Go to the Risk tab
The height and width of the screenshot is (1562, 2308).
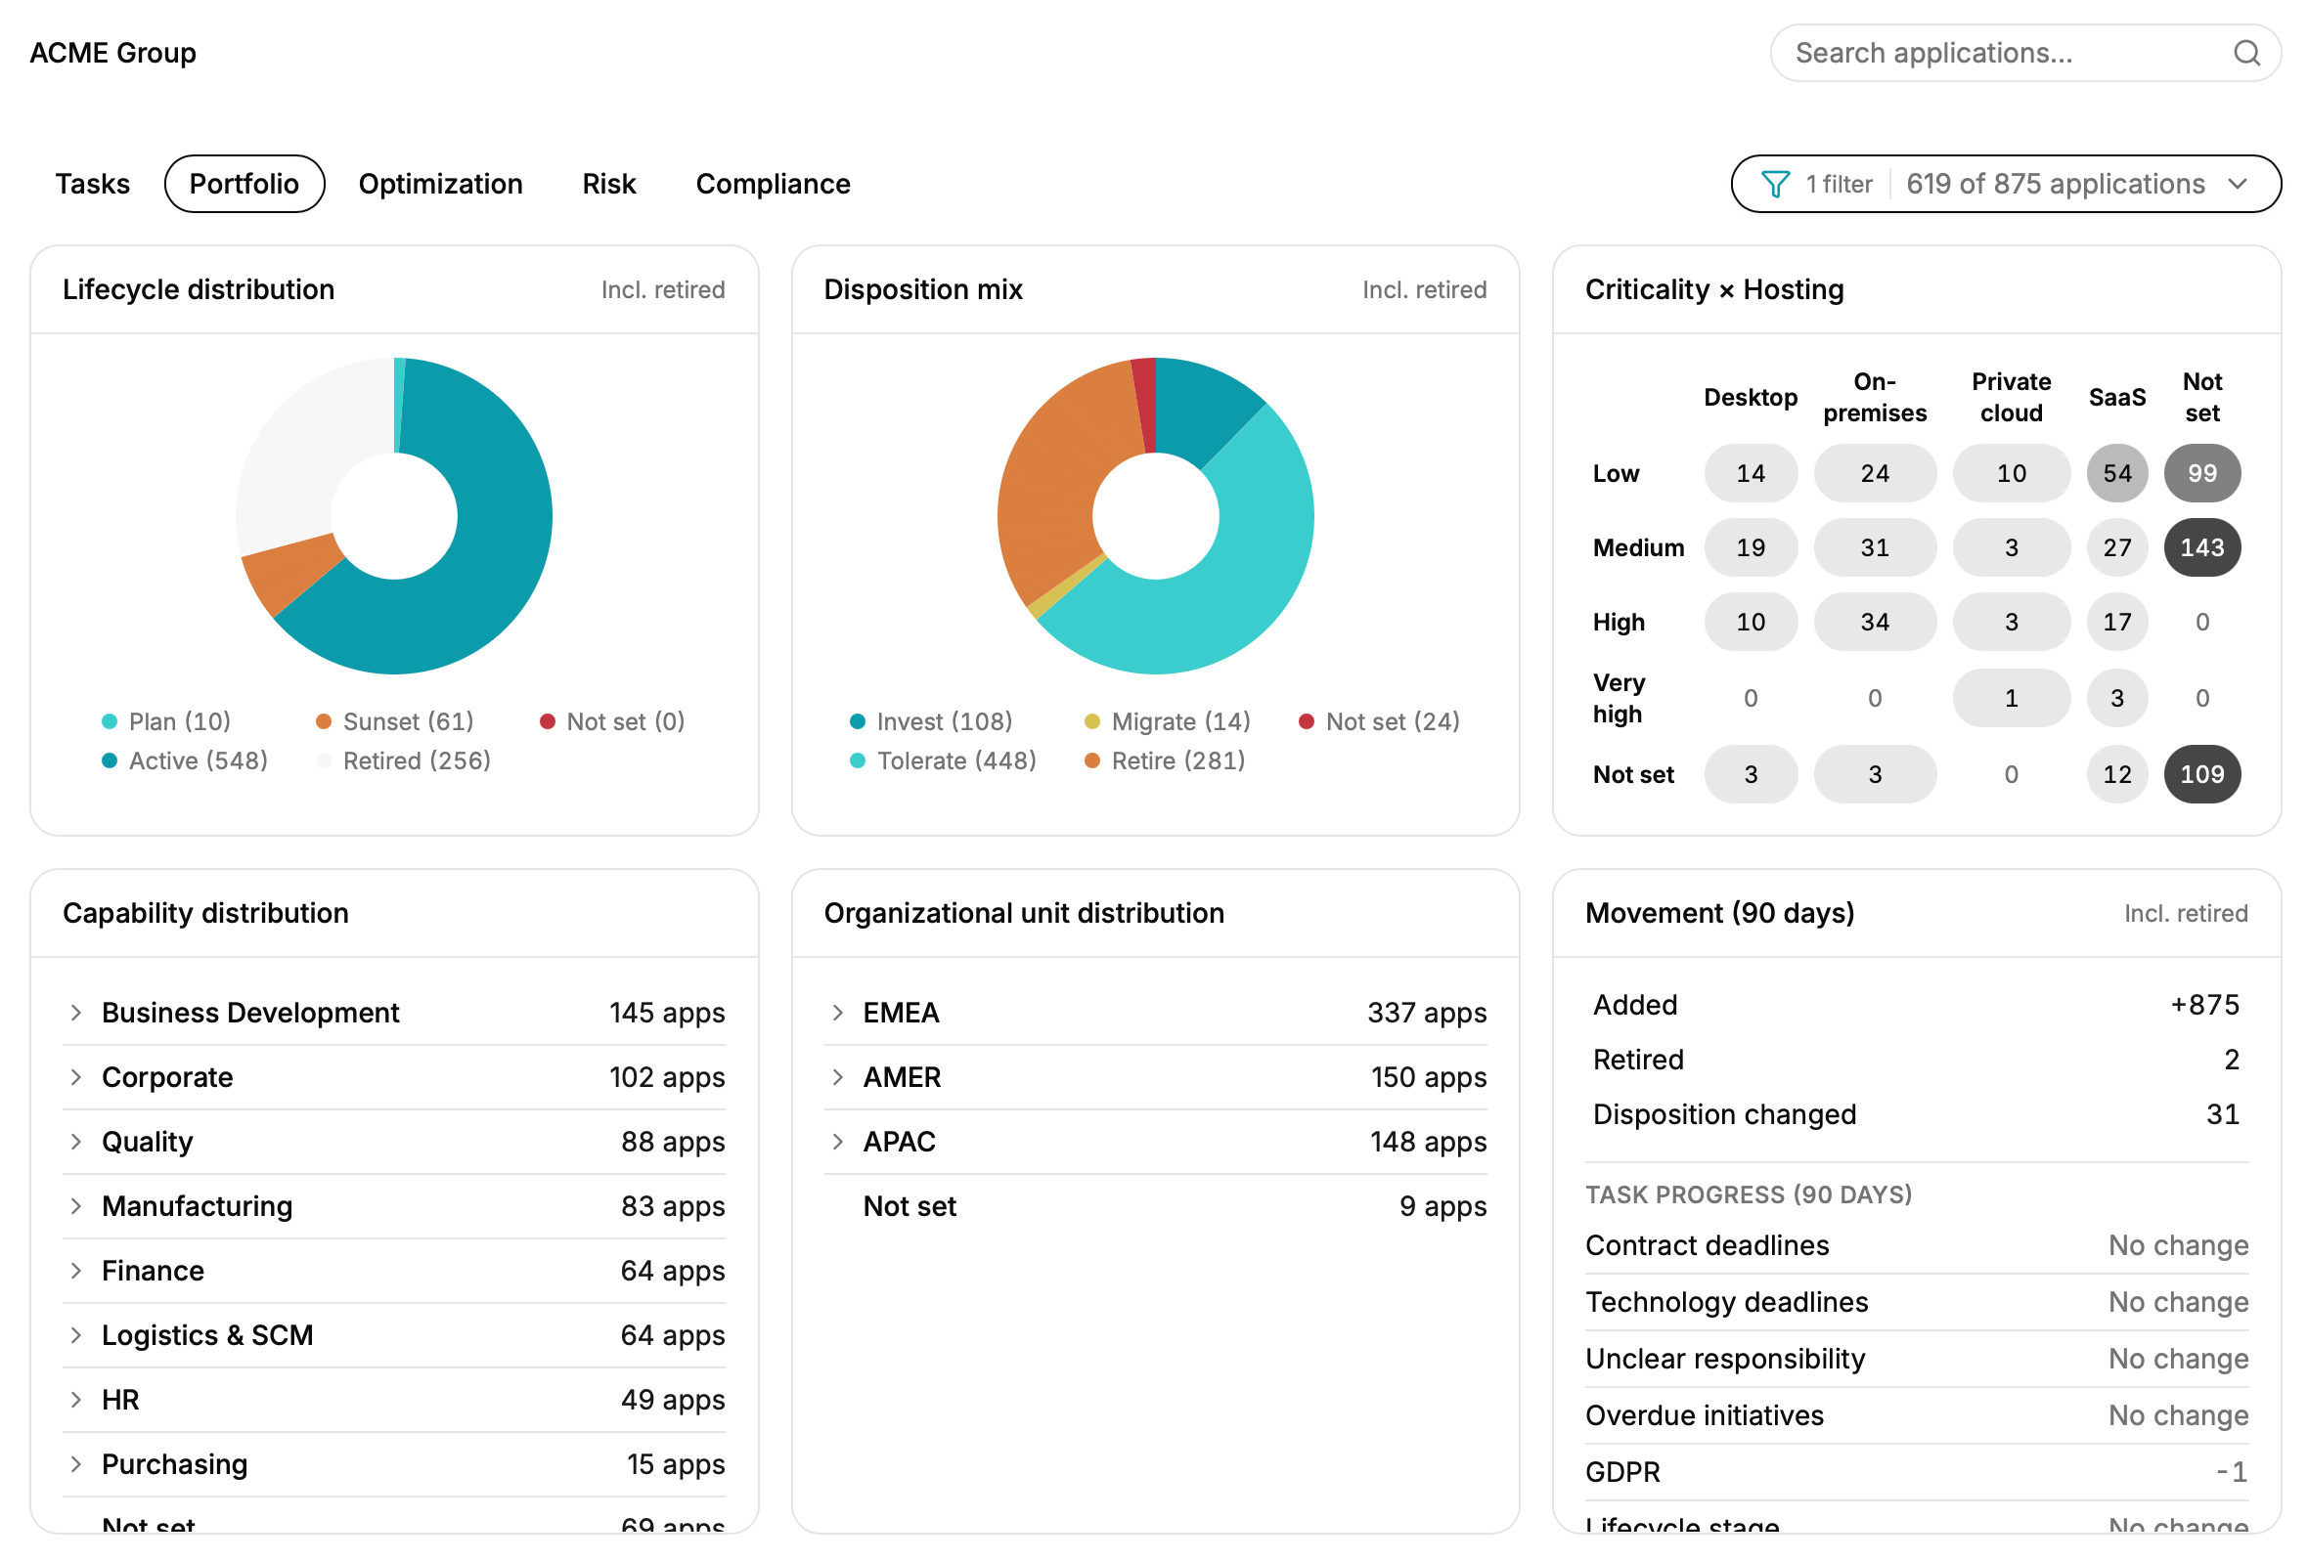pyautogui.click(x=608, y=184)
